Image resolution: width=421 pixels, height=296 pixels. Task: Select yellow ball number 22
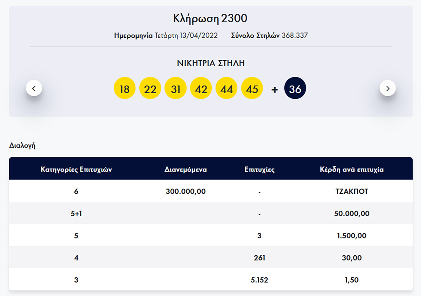click(150, 88)
